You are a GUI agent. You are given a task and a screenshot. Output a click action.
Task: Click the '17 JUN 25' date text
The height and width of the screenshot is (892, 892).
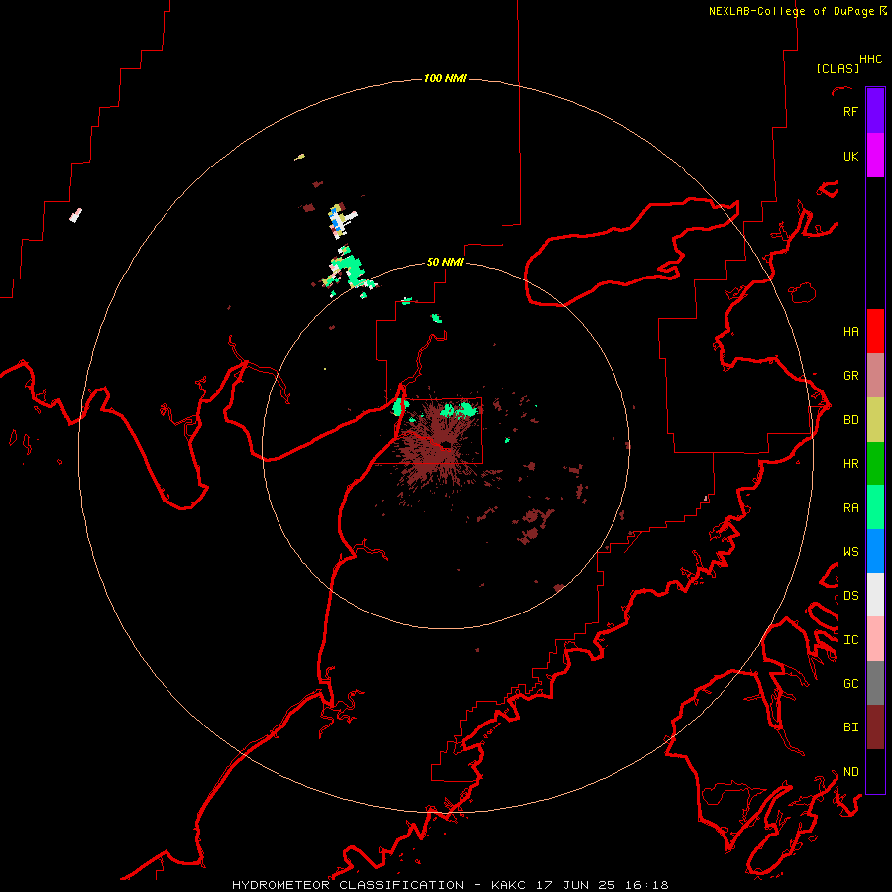(578, 885)
